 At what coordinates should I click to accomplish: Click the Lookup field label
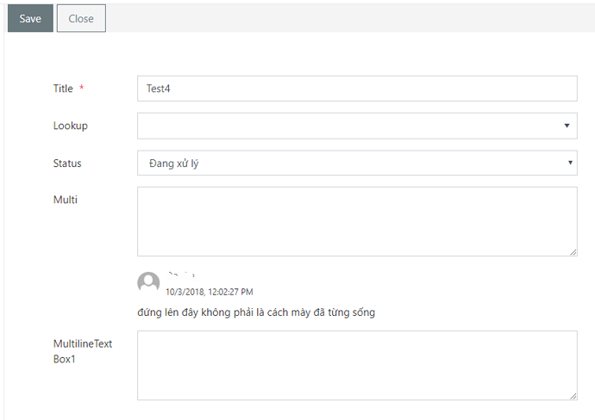click(70, 126)
